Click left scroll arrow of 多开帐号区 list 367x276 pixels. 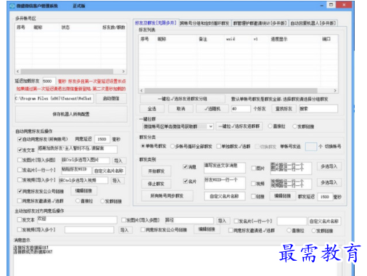click(17, 71)
